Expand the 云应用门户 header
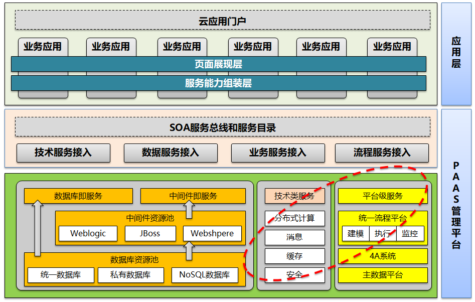Image resolution: width=475 pixels, height=302 pixels. click(223, 22)
